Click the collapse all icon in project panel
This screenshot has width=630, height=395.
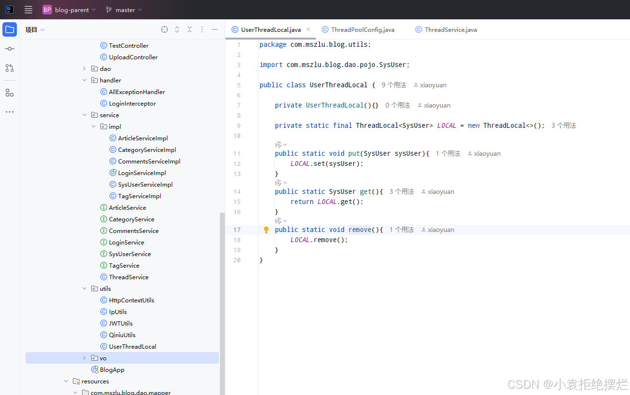[190, 29]
